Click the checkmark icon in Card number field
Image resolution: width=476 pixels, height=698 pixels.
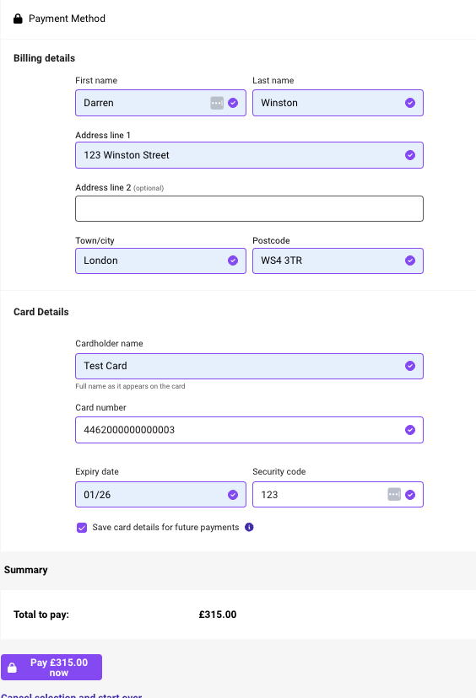point(410,430)
